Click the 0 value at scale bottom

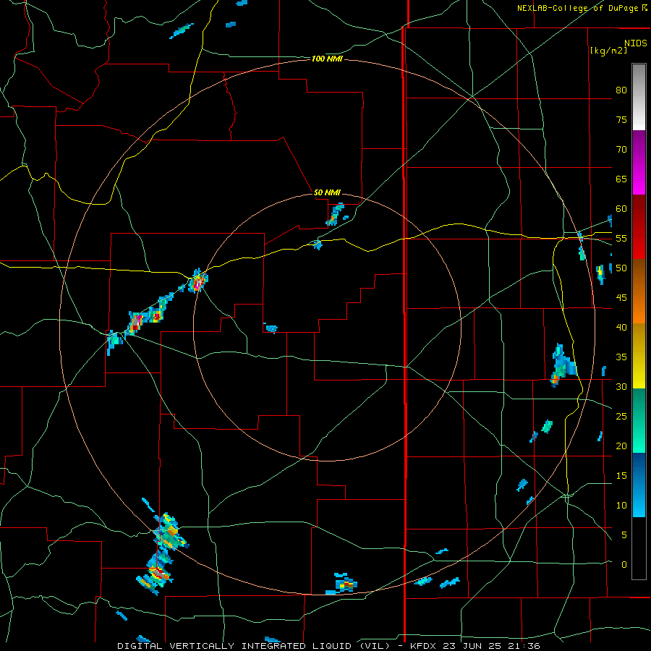tap(624, 565)
